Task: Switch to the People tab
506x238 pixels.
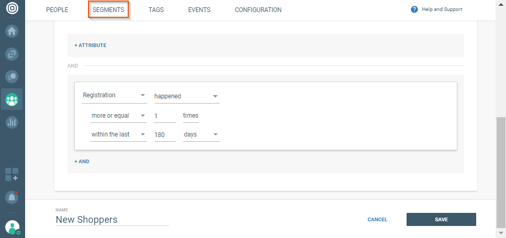Action: (57, 10)
